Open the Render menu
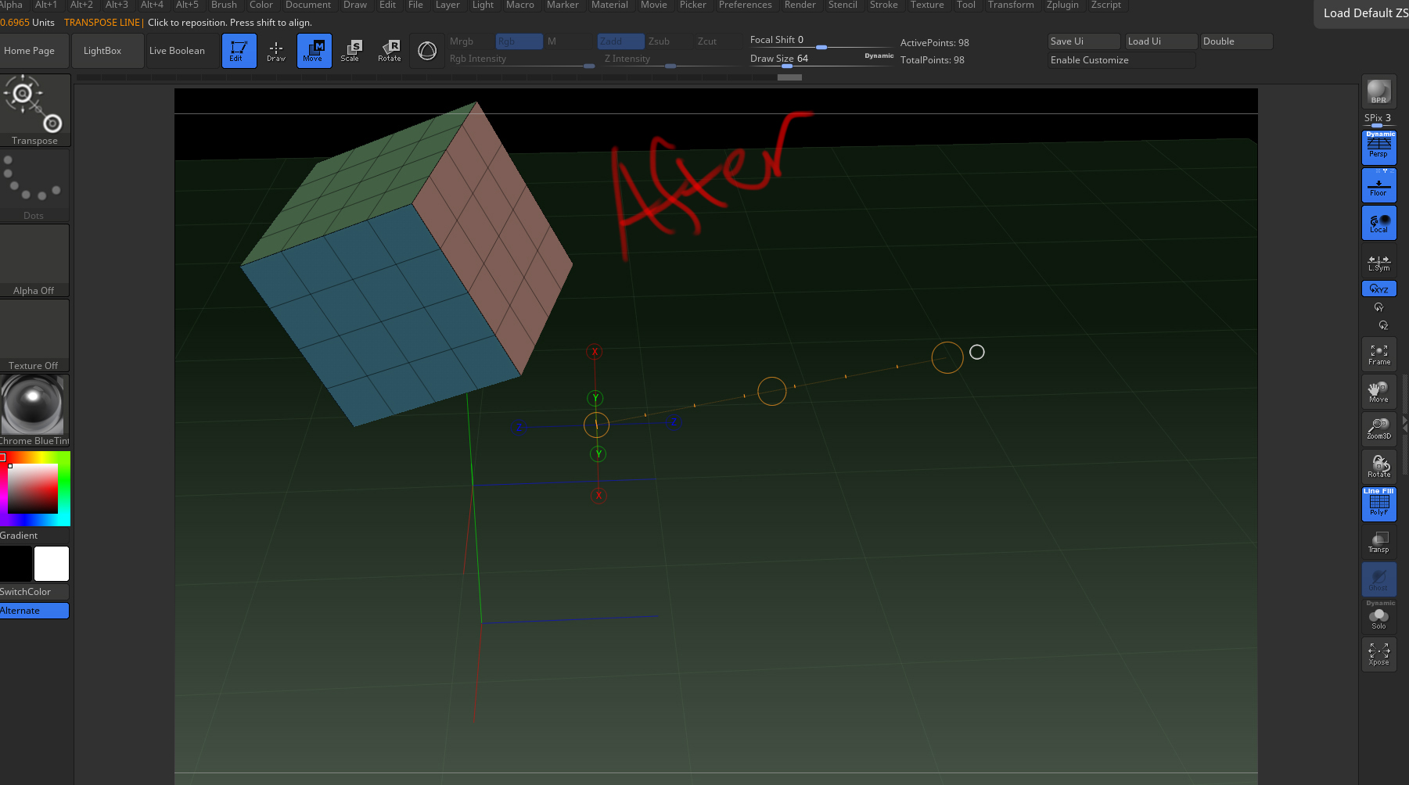The width and height of the screenshot is (1409, 785). [x=800, y=5]
